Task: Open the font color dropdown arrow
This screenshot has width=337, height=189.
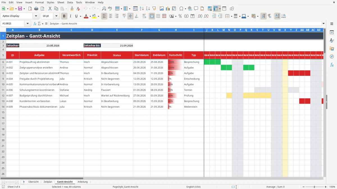Action: 90,16
